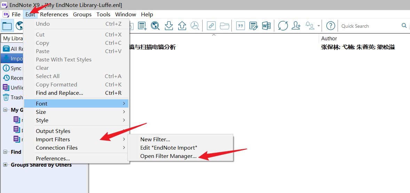Click the Find Full Text PDF icon
This screenshot has height=193, width=410.
(x=195, y=26)
